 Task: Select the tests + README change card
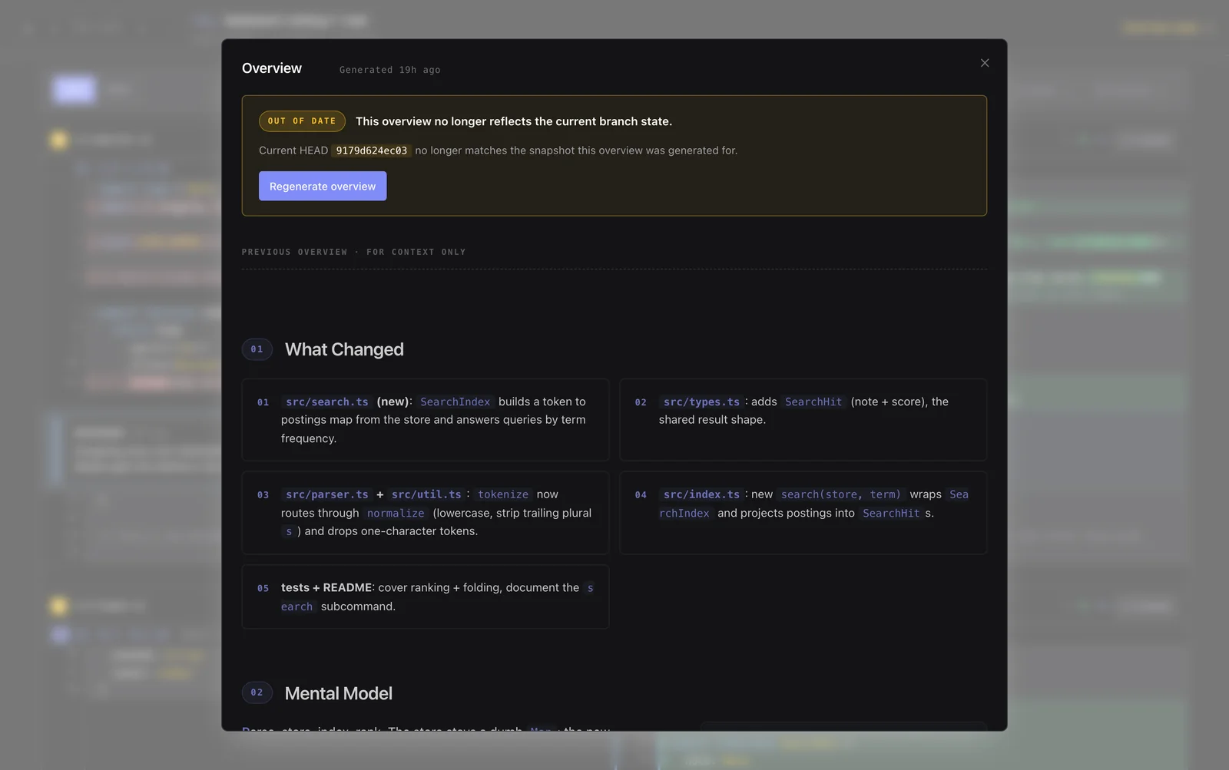coord(426,597)
